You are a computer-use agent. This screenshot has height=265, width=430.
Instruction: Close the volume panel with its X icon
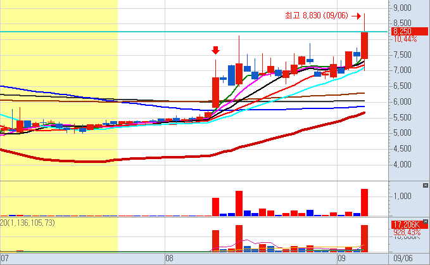(x=426, y=186)
